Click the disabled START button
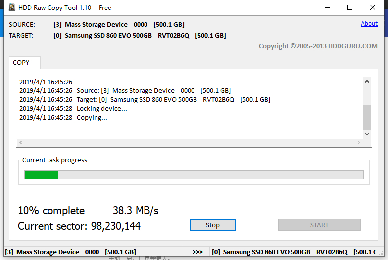This screenshot has width=388, height=260. pos(319,225)
